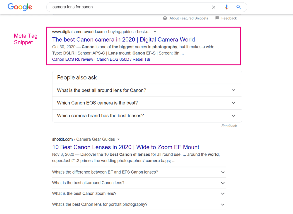Screen dimensions: 293x214
Task: Click the Google logo
Action: [x=20, y=7]
